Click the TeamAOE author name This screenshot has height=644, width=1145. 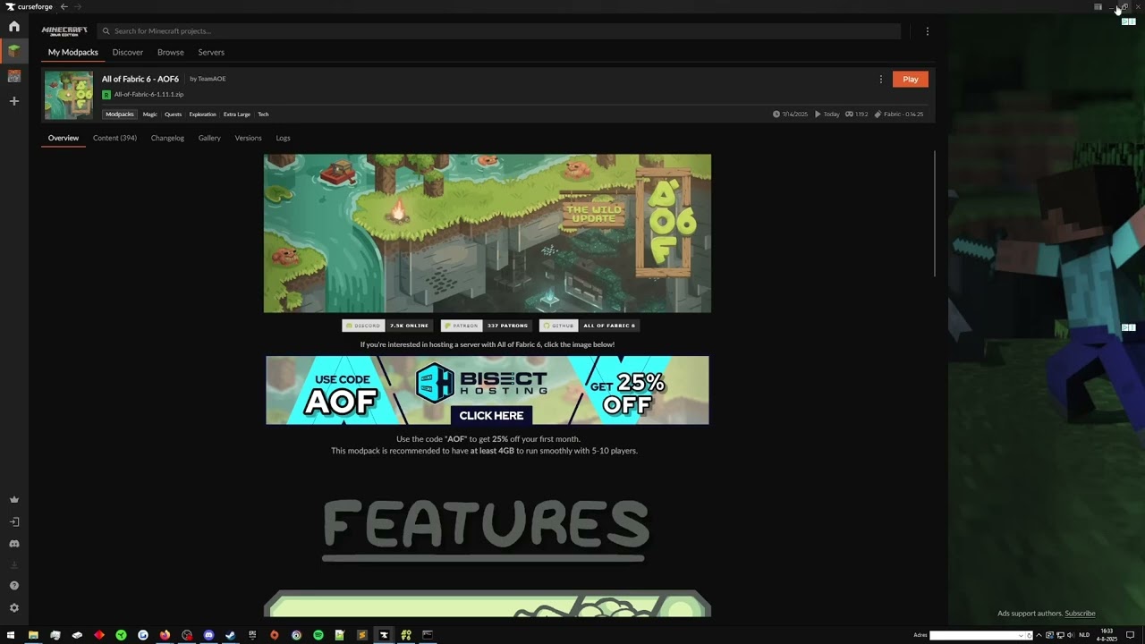pos(212,79)
